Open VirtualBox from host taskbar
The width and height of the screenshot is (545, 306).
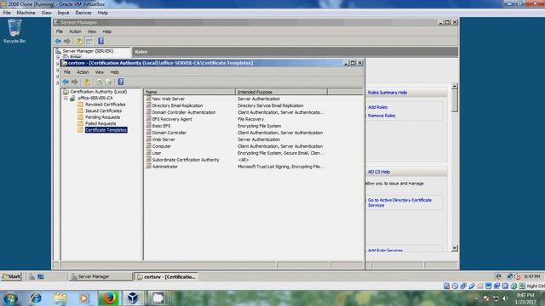click(133, 298)
